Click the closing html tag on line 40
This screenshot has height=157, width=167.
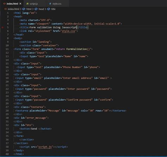point(19,154)
